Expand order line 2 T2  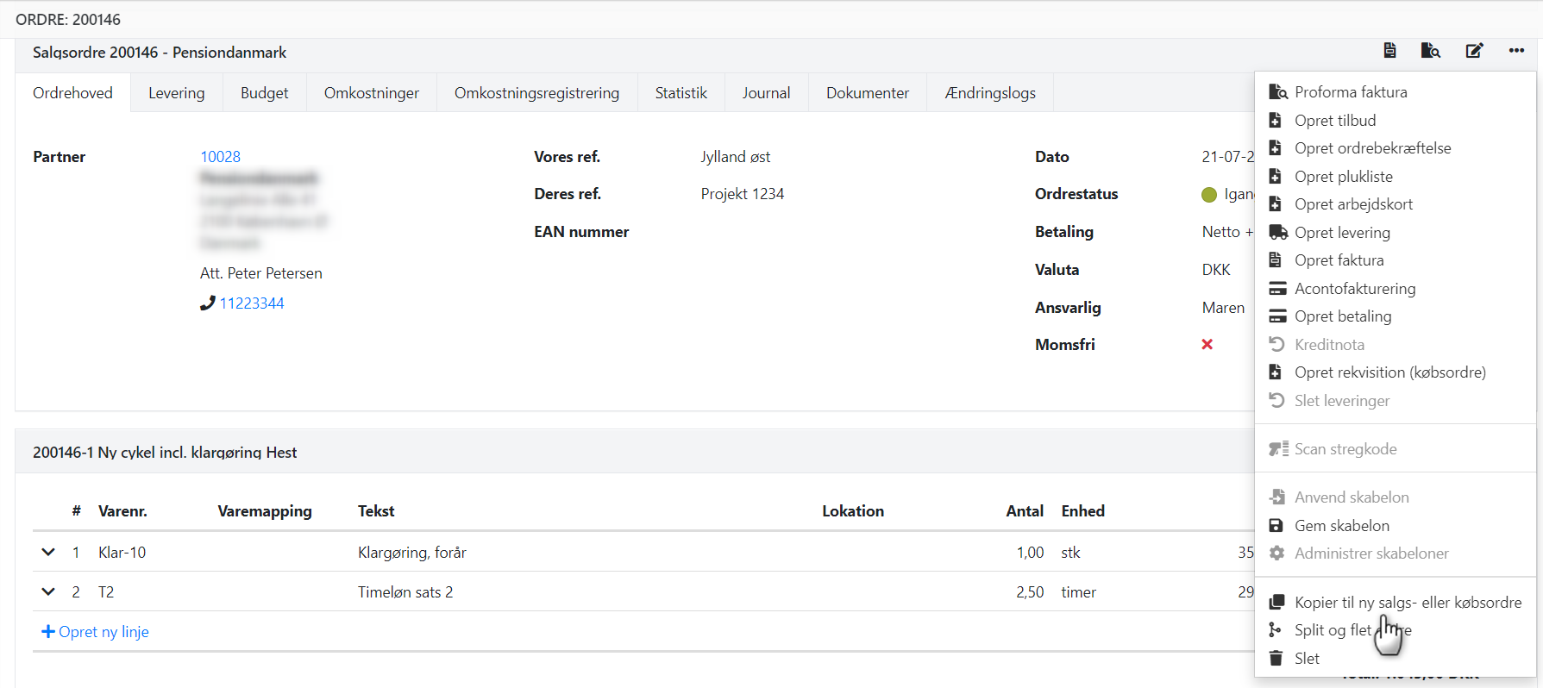[48, 592]
